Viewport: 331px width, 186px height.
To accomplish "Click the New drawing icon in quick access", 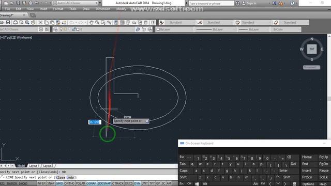I will coord(6,3).
